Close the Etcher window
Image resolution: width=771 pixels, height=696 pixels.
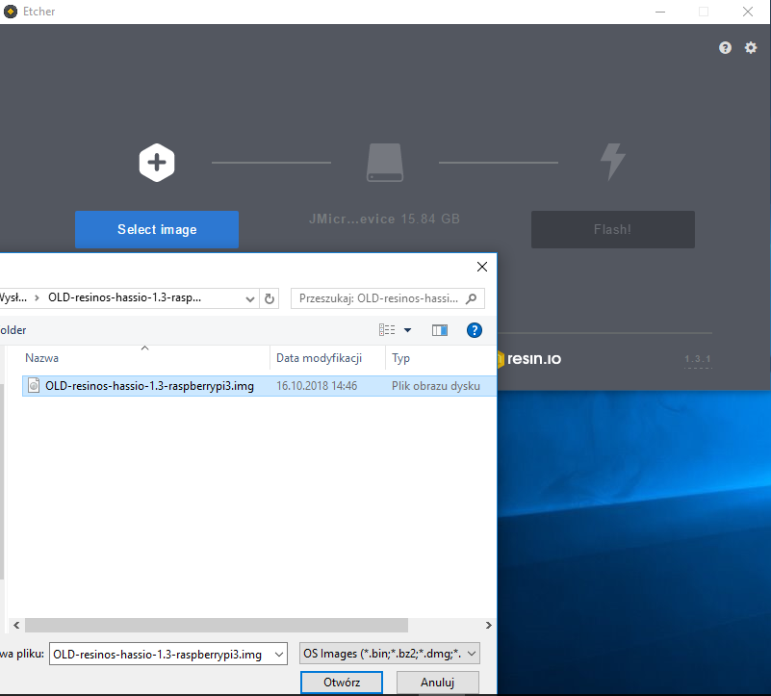point(748,12)
